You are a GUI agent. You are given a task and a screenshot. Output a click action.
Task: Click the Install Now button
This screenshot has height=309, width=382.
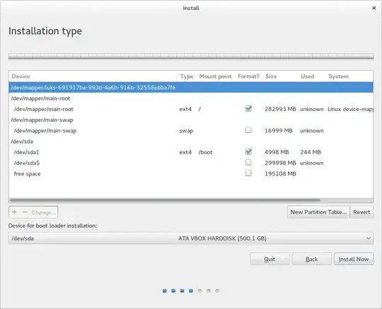[354, 259]
